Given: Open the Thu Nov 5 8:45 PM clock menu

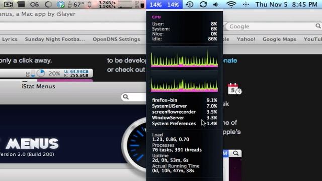Looking at the screenshot, I should click(x=287, y=4).
